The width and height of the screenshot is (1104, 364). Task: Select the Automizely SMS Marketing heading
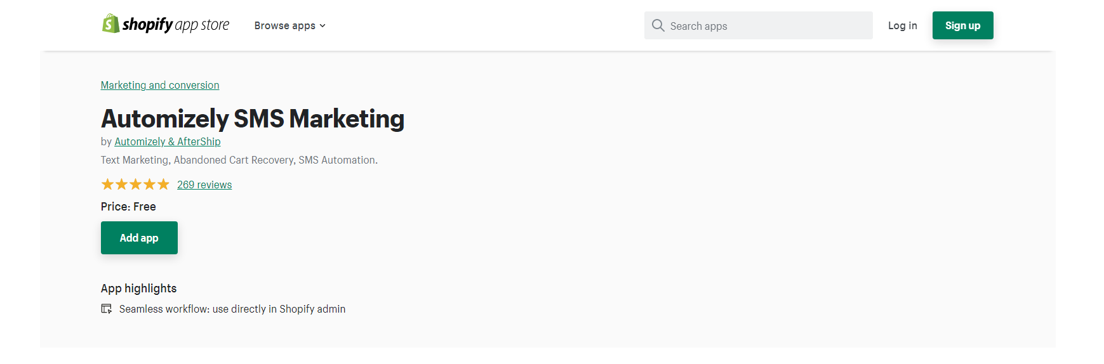coord(253,119)
